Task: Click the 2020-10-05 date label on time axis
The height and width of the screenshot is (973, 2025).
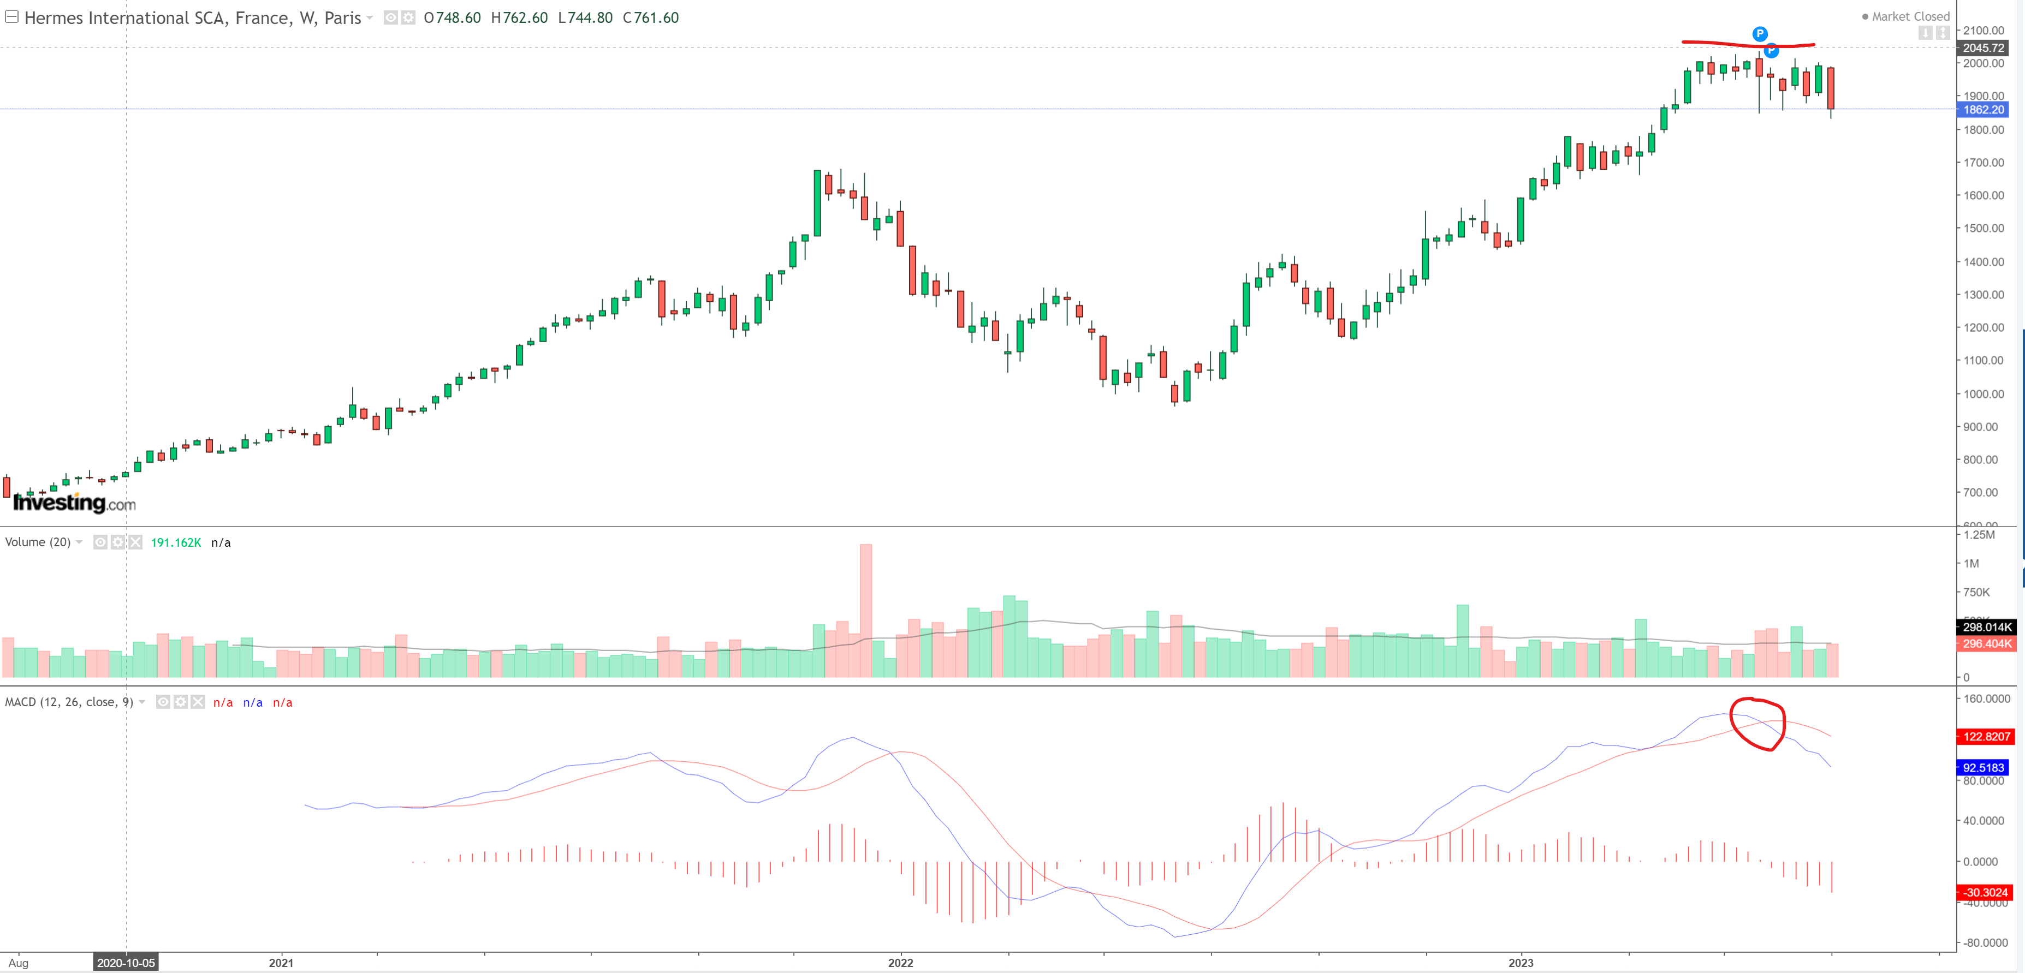Action: tap(126, 963)
